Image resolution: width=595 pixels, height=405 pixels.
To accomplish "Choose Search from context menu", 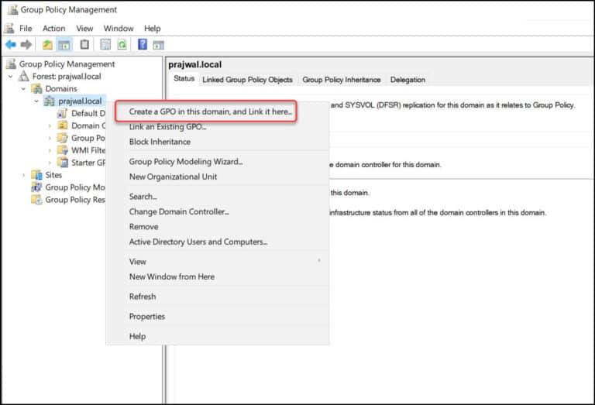I will [143, 197].
